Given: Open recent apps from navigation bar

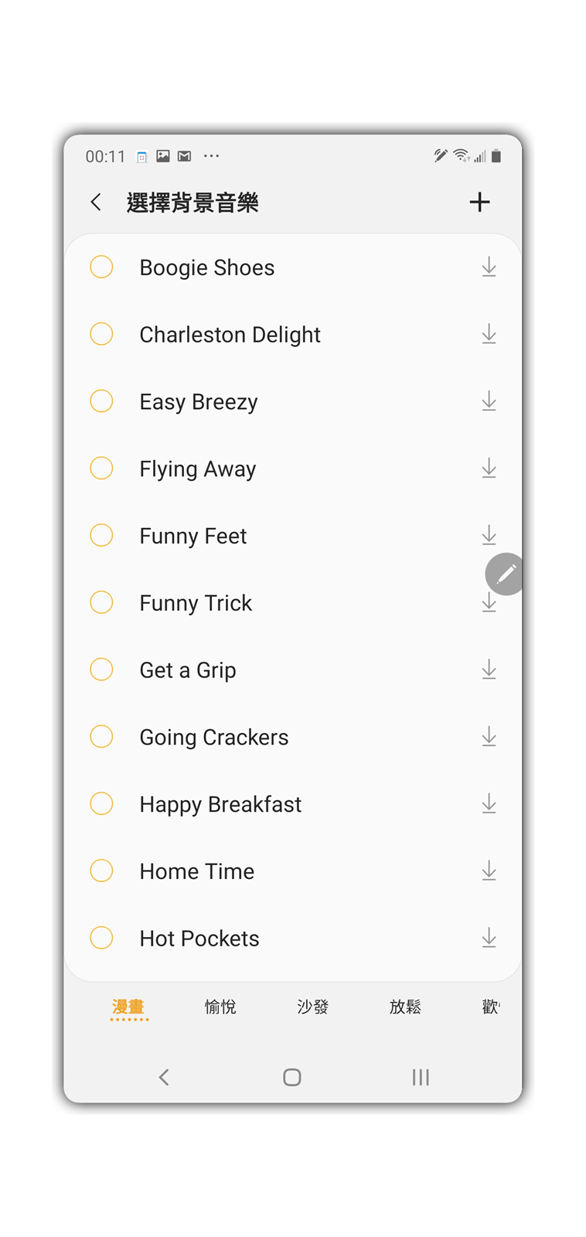Looking at the screenshot, I should point(421,1077).
